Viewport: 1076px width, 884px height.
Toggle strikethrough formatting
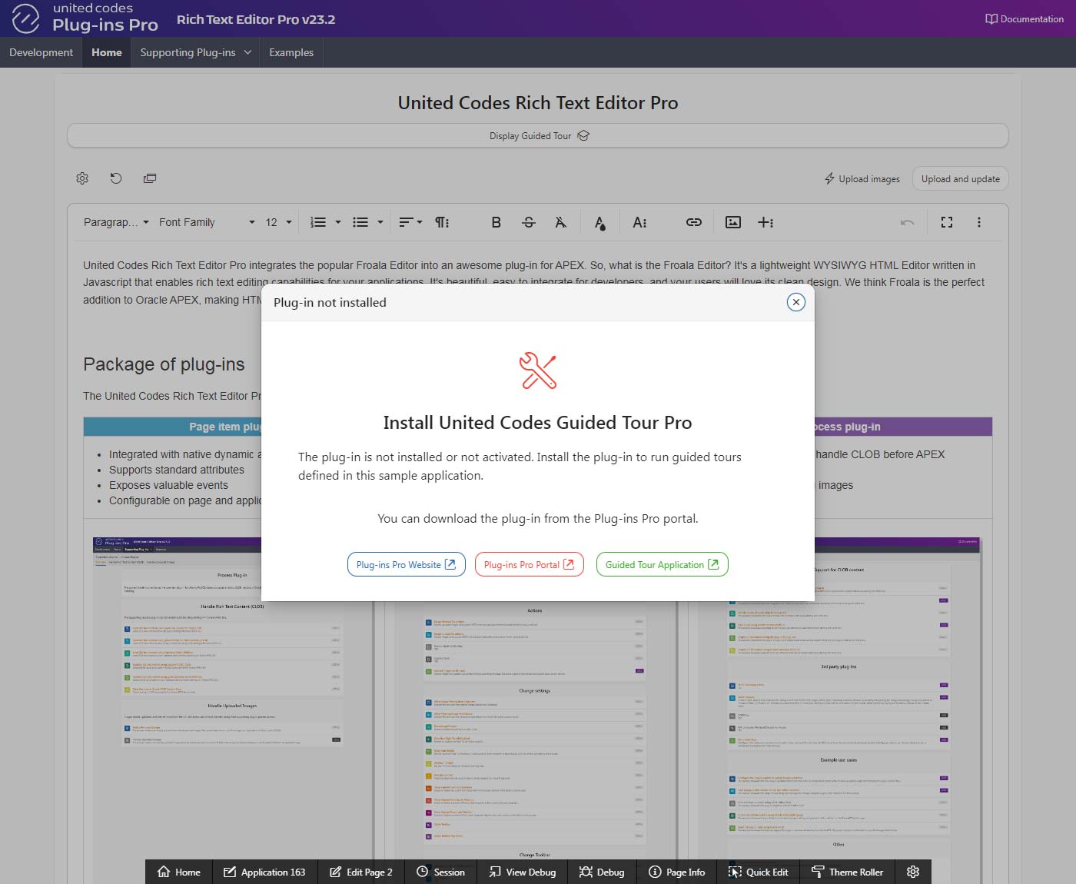tap(529, 222)
